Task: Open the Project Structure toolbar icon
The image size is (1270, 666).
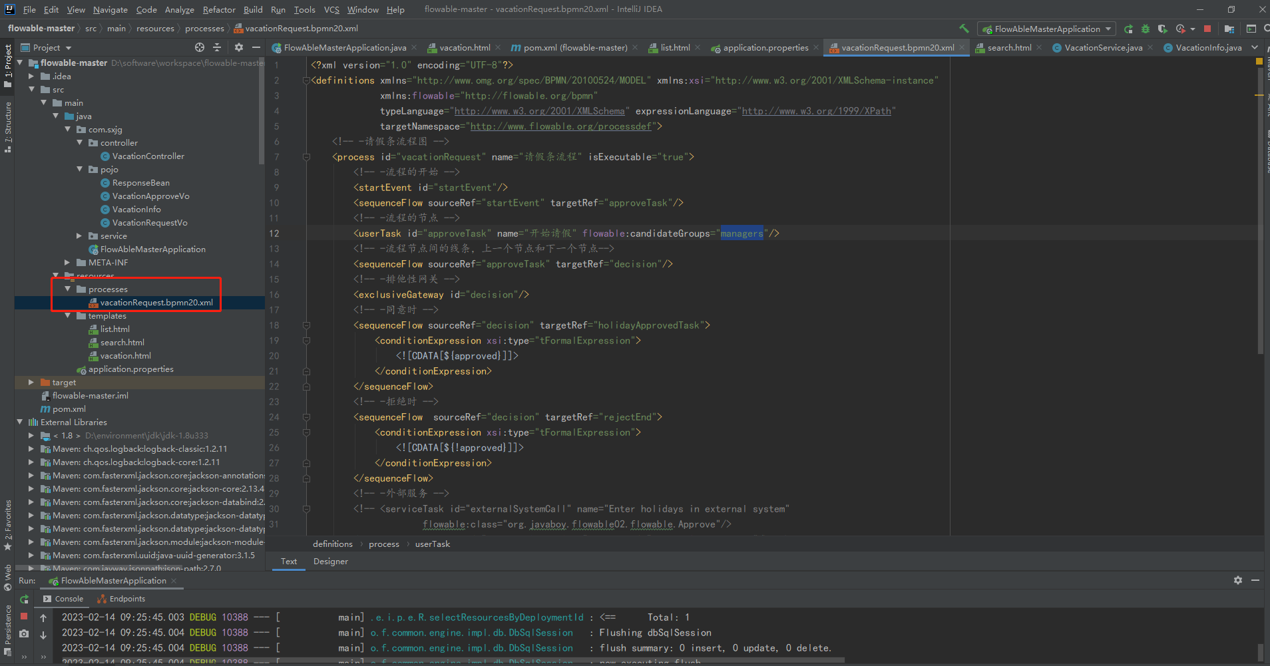Action: click(1229, 29)
